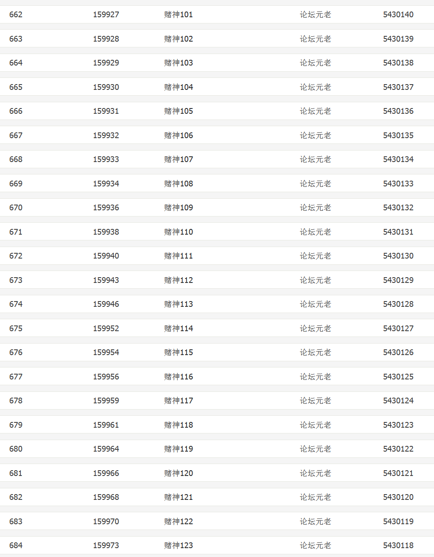Select username 赌神112
The width and height of the screenshot is (434, 557).
178,280
